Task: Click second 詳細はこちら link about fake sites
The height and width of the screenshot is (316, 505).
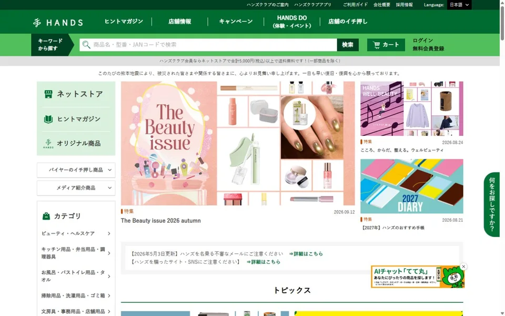Action: (264, 262)
